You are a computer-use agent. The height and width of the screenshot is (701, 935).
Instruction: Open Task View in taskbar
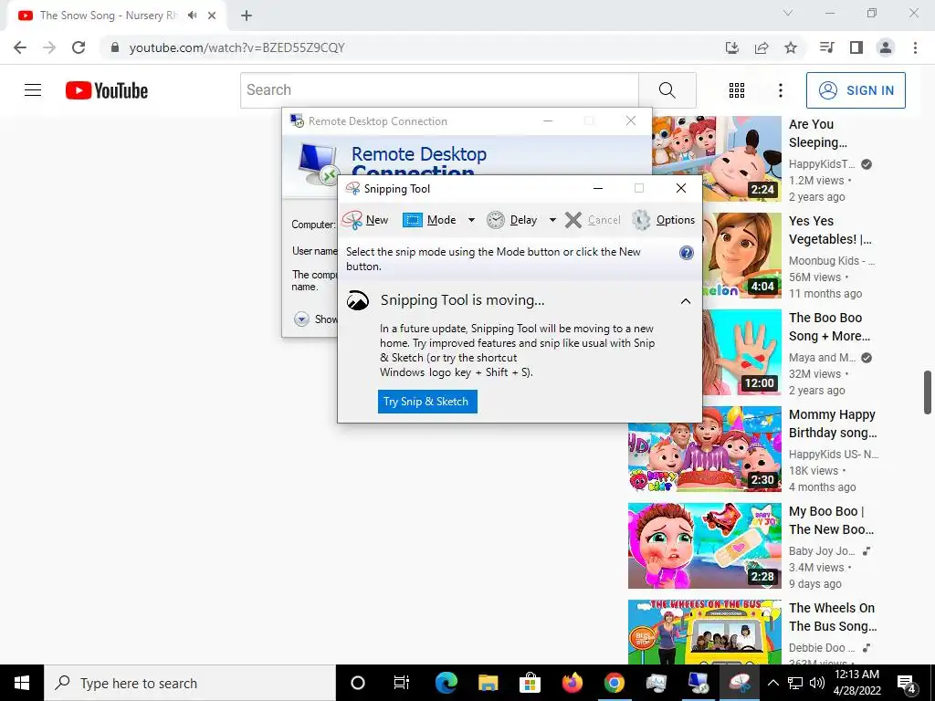pyautogui.click(x=402, y=683)
